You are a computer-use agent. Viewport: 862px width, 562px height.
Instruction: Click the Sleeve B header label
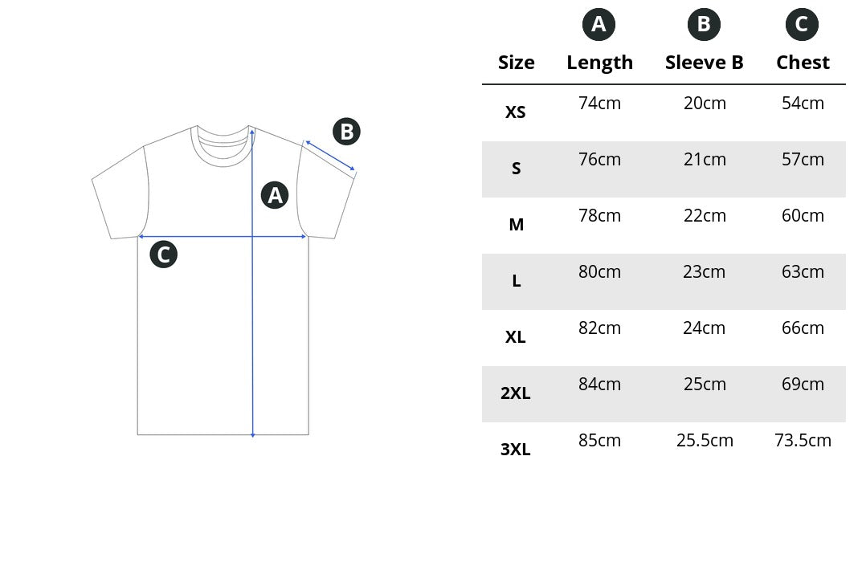pos(705,63)
